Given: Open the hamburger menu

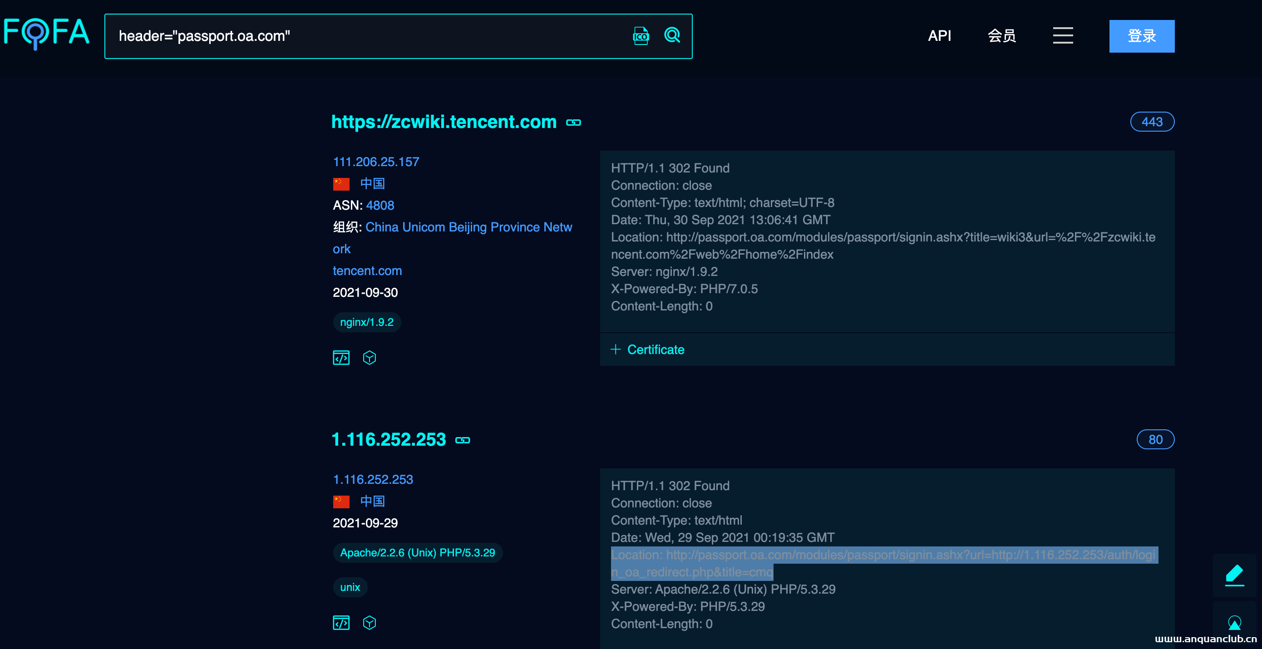Looking at the screenshot, I should [x=1063, y=36].
